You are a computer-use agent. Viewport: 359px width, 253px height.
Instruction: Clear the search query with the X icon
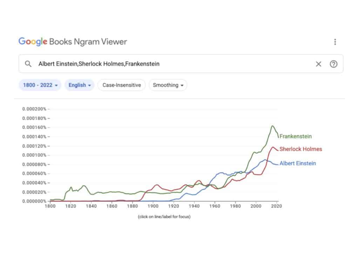click(318, 64)
